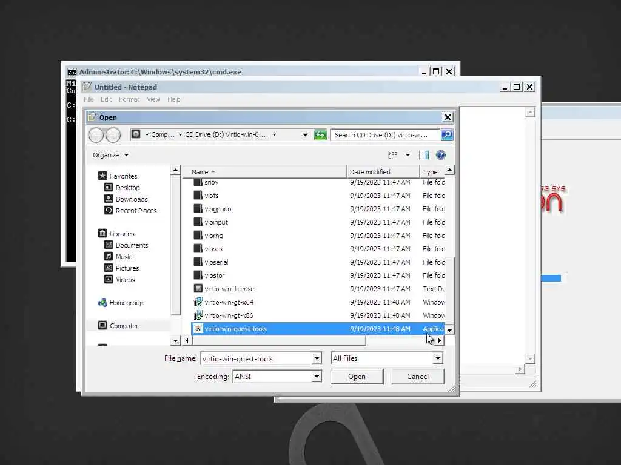Click the file list horizontal scrollbar thumb

[x=278, y=340]
